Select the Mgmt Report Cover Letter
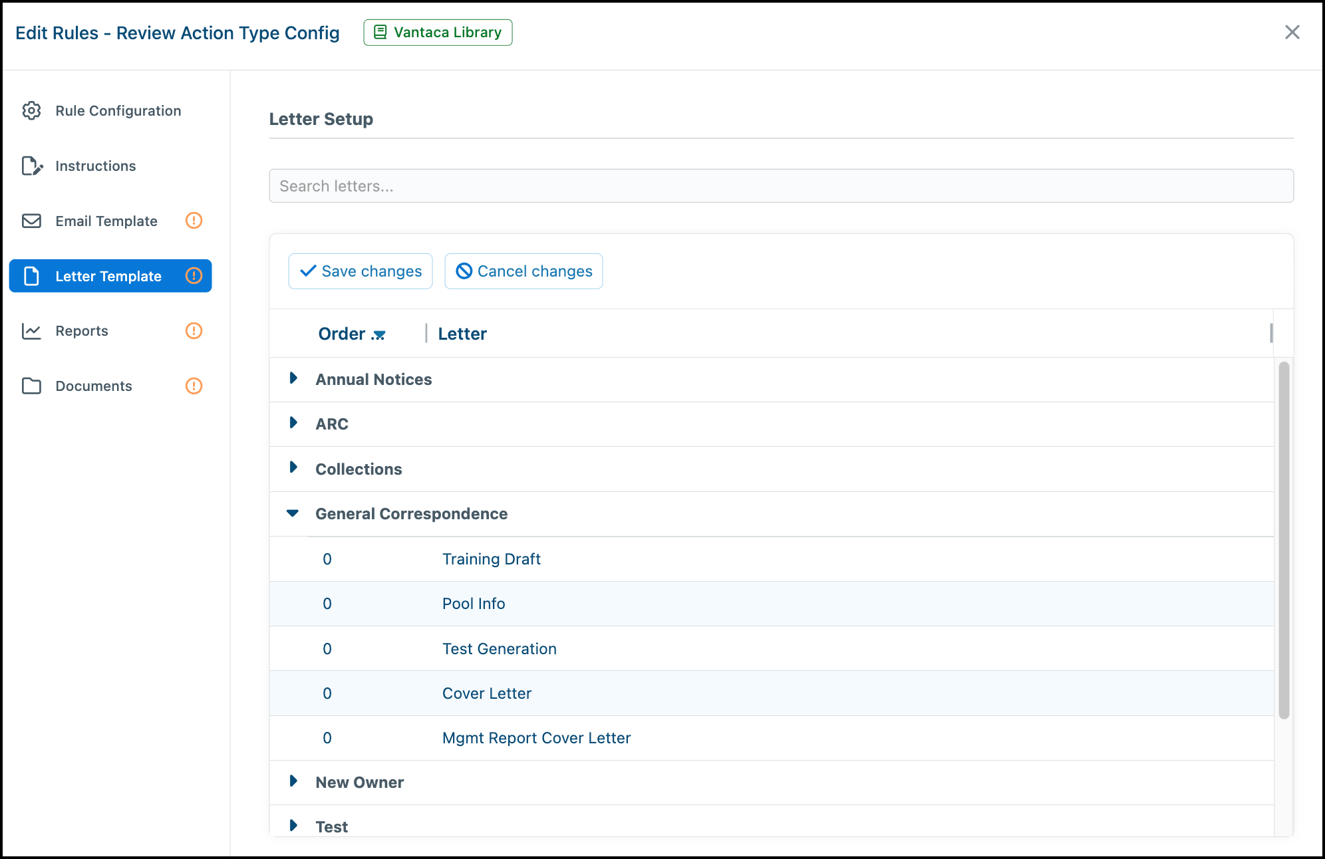Image resolution: width=1325 pixels, height=859 pixels. tap(536, 738)
